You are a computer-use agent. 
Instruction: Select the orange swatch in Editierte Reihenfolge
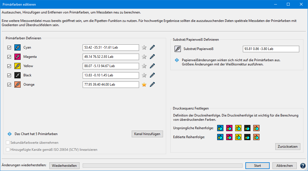point(256,137)
